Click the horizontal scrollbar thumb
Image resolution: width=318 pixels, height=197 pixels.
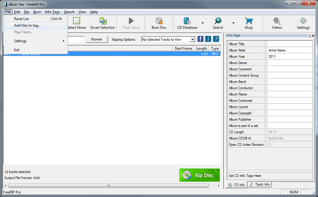[x=109, y=186]
